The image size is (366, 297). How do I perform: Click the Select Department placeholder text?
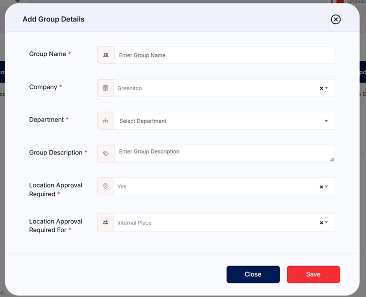coord(143,121)
